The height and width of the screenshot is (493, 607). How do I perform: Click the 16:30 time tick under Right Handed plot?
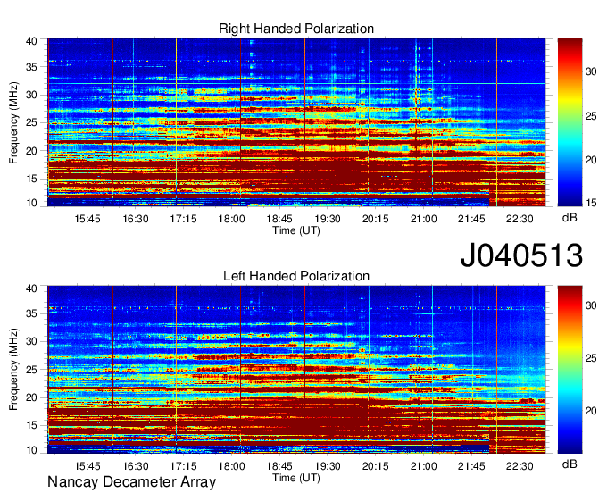[136, 219]
